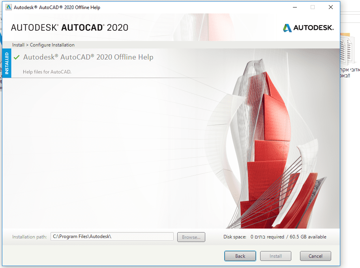The height and width of the screenshot is (268, 360).
Task: Select Autodesk AutoCAD 2020 Offline Help heading
Action: point(88,57)
